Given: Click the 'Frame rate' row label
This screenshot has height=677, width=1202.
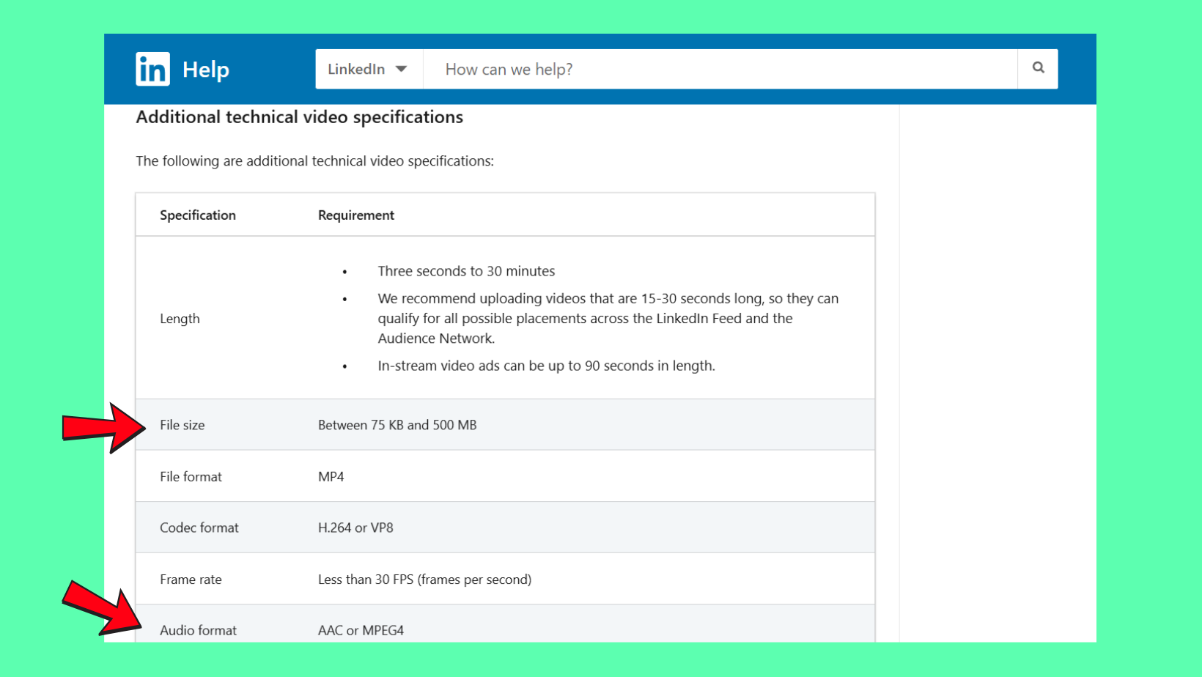Looking at the screenshot, I should tap(191, 580).
